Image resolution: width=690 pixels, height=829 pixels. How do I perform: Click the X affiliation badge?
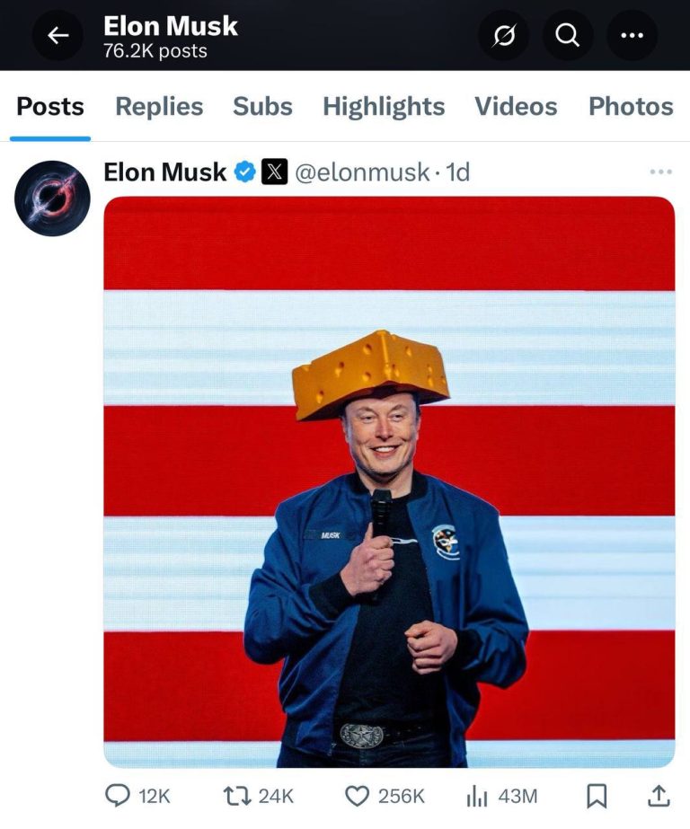274,172
